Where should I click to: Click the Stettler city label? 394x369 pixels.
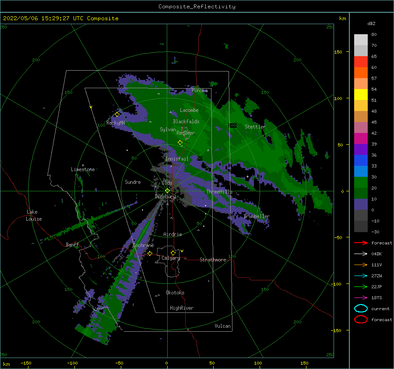coord(255,127)
